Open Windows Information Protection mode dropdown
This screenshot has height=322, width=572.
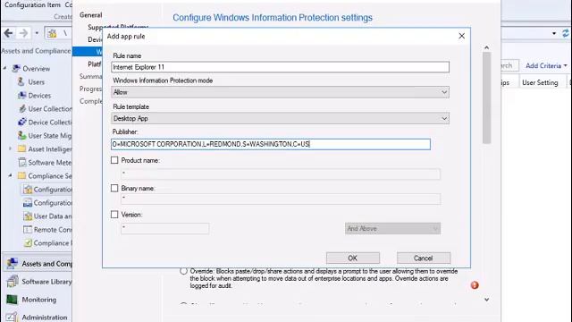(x=280, y=92)
